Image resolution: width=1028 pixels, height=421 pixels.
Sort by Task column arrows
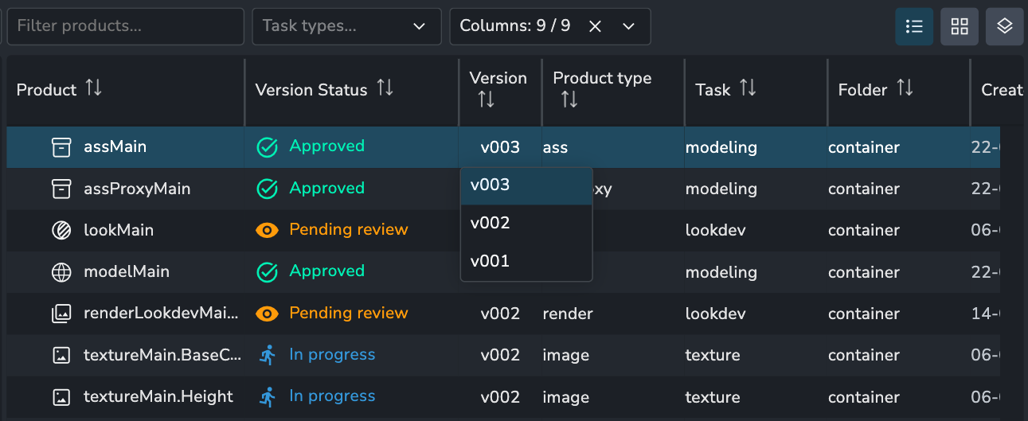pos(748,88)
